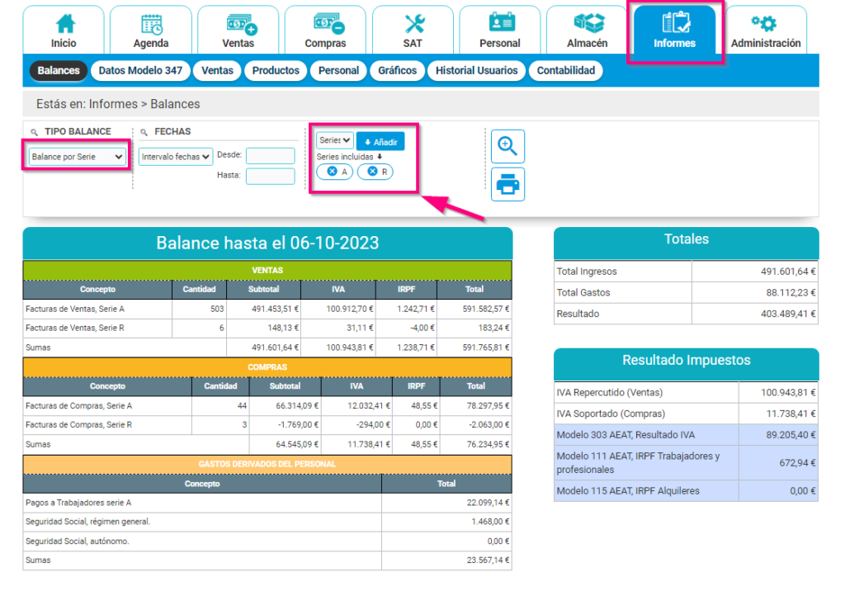Open the Serie selector dropdown
Screen dimensions: 845x591
(333, 140)
